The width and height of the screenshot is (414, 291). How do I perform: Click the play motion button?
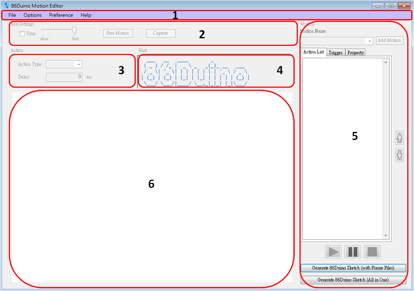tap(333, 252)
